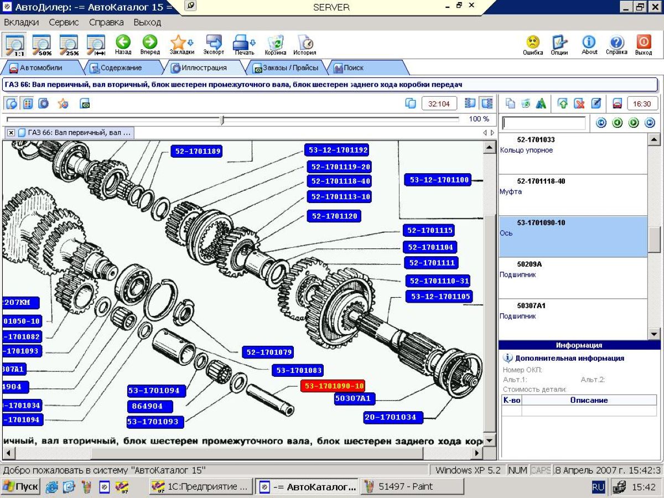Go forward with Вперед button
The image size is (664, 498).
[150, 45]
